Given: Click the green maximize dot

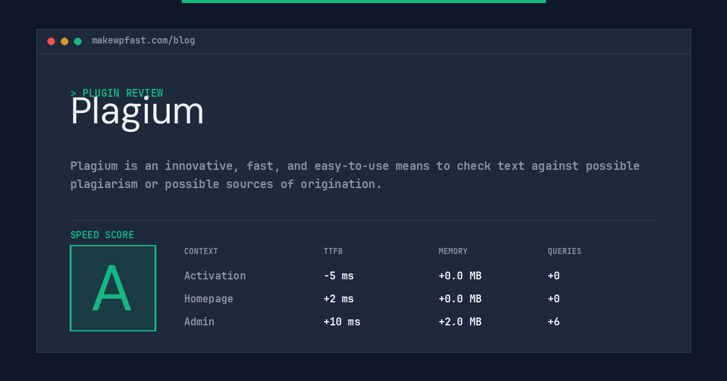Looking at the screenshot, I should [x=78, y=41].
